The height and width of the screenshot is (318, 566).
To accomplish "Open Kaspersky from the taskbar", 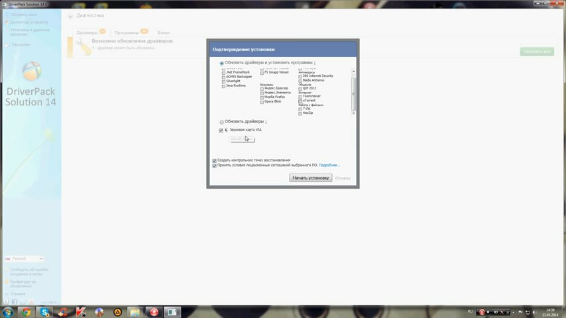I will pyautogui.click(x=81, y=312).
